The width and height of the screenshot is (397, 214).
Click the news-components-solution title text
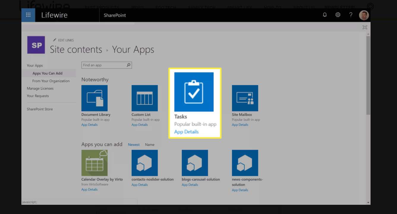[248, 182]
